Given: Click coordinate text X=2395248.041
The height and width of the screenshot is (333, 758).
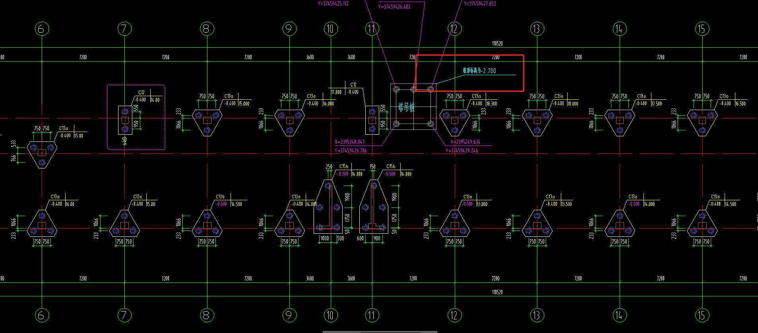Looking at the screenshot, I should [x=350, y=142].
